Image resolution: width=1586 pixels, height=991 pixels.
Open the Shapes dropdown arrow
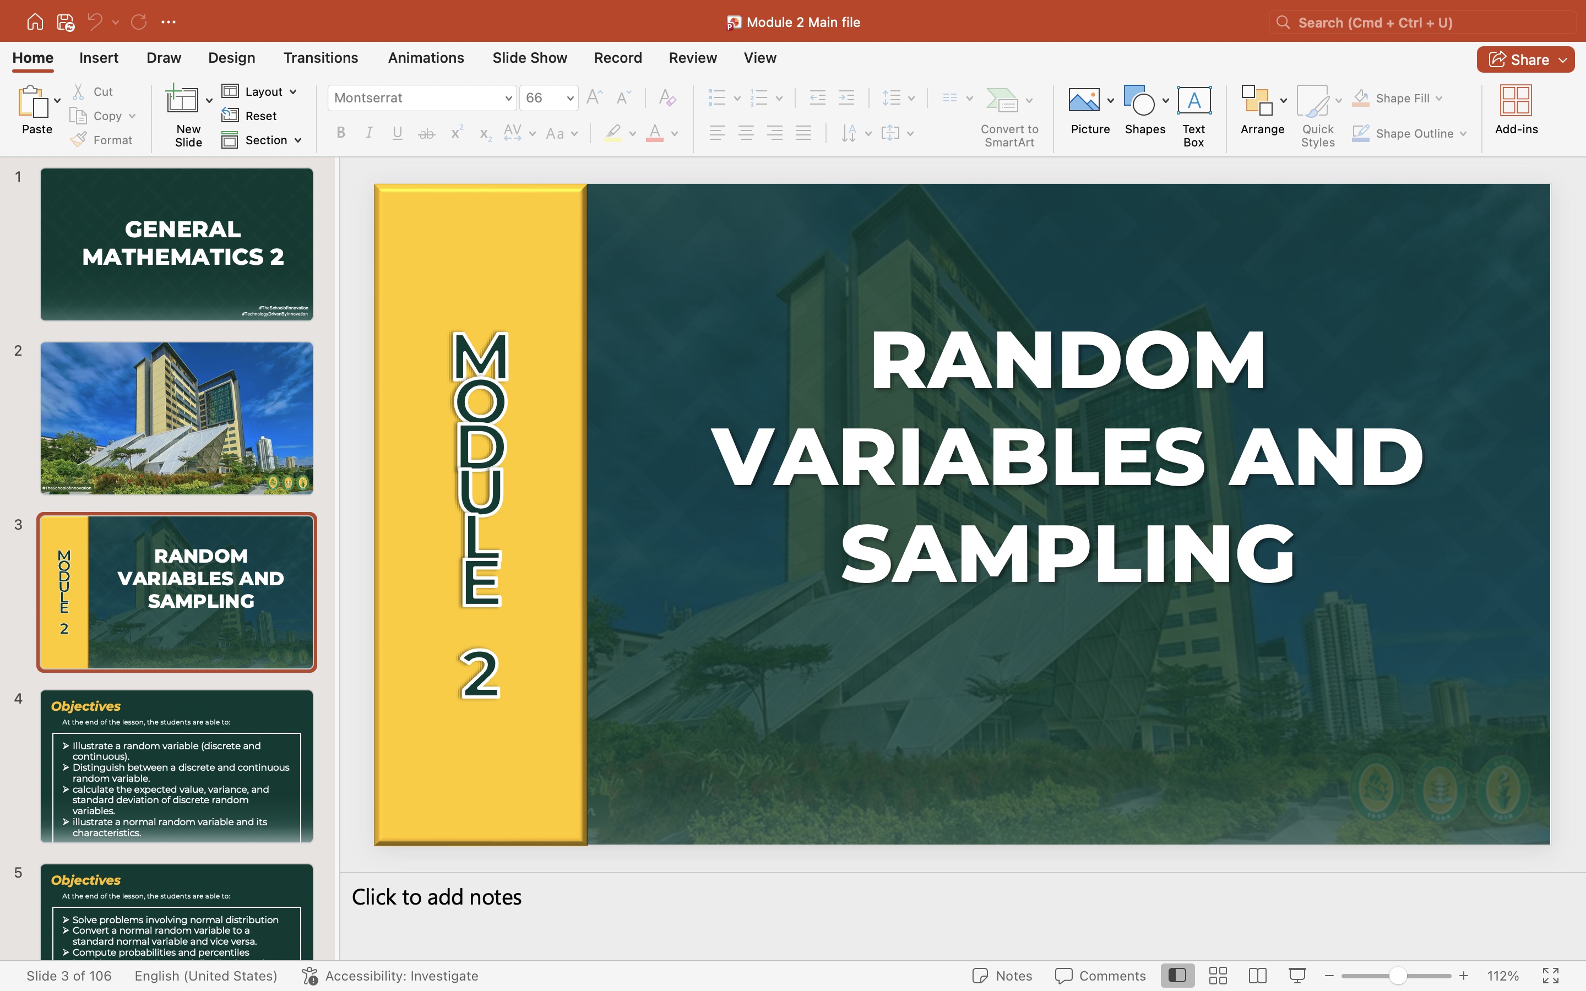click(x=1166, y=100)
